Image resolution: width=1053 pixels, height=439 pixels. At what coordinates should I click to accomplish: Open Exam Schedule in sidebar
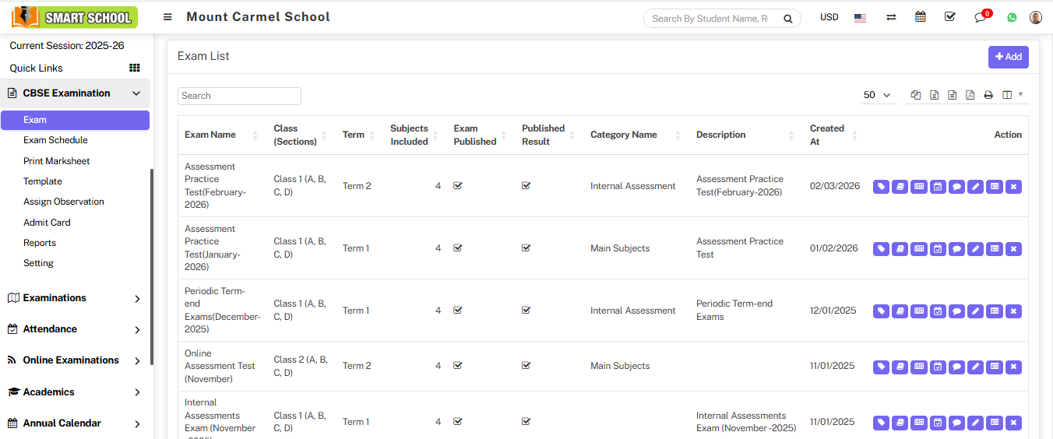pyautogui.click(x=55, y=140)
